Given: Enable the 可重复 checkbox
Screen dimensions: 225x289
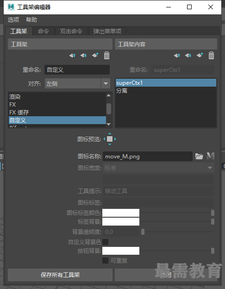Looking at the screenshot, I should [105, 260].
